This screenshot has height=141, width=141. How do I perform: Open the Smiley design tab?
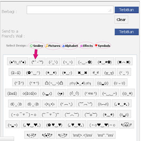(37, 46)
